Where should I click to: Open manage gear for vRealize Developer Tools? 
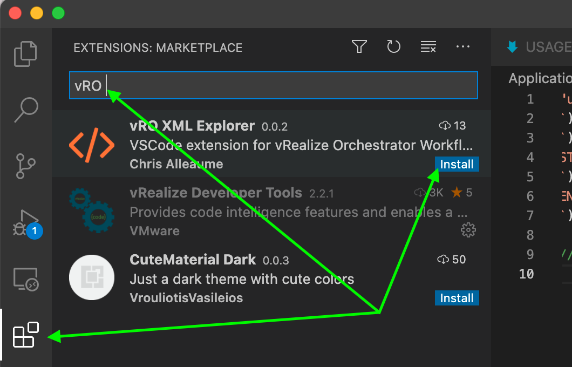(x=468, y=230)
